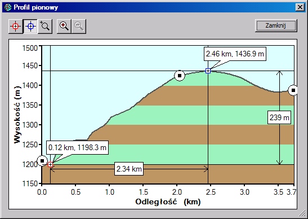Click the waypoint circle at profile end

(293, 90)
